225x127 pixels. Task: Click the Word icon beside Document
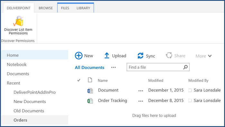[90, 91]
